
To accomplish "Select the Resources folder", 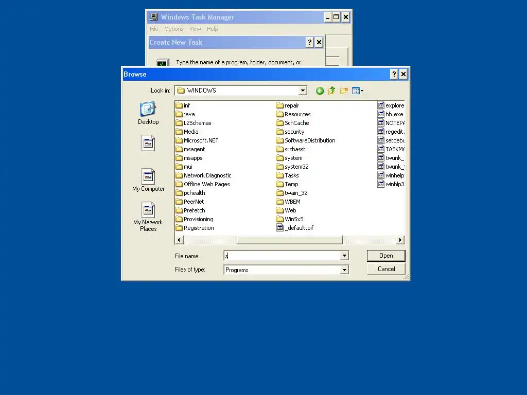I will tap(293, 114).
